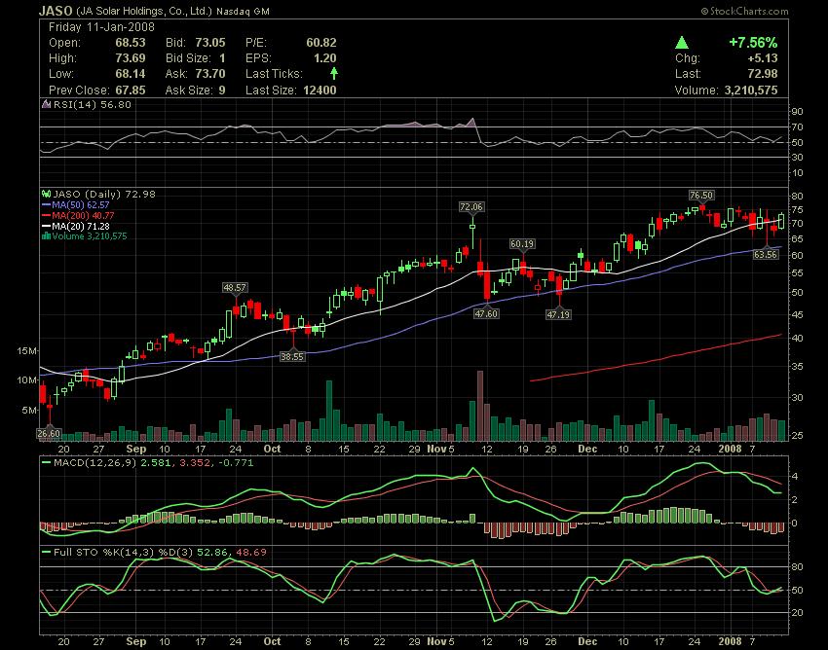Click the MACD signal value 3.352
Viewport: 828px width, 650px height.
pos(194,463)
